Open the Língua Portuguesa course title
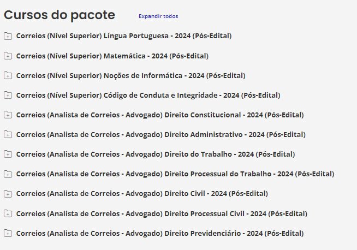Viewport: 357px width, 250px height. 124,36
